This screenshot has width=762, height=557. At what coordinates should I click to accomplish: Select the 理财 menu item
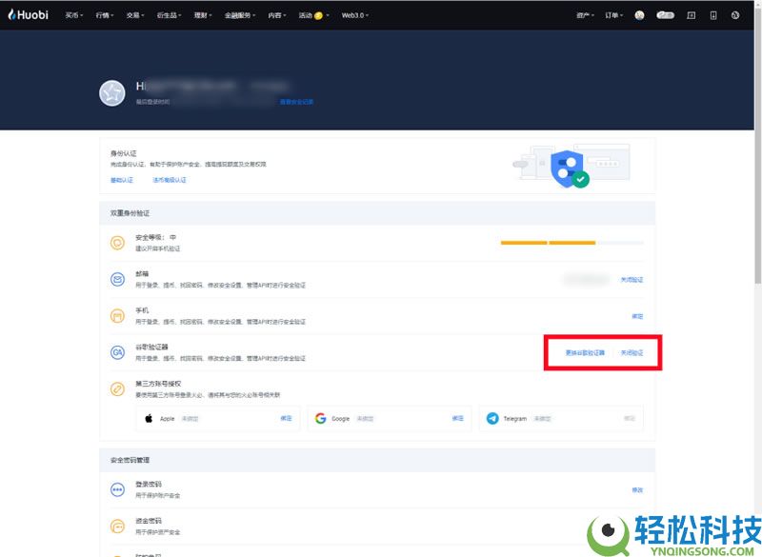[201, 15]
